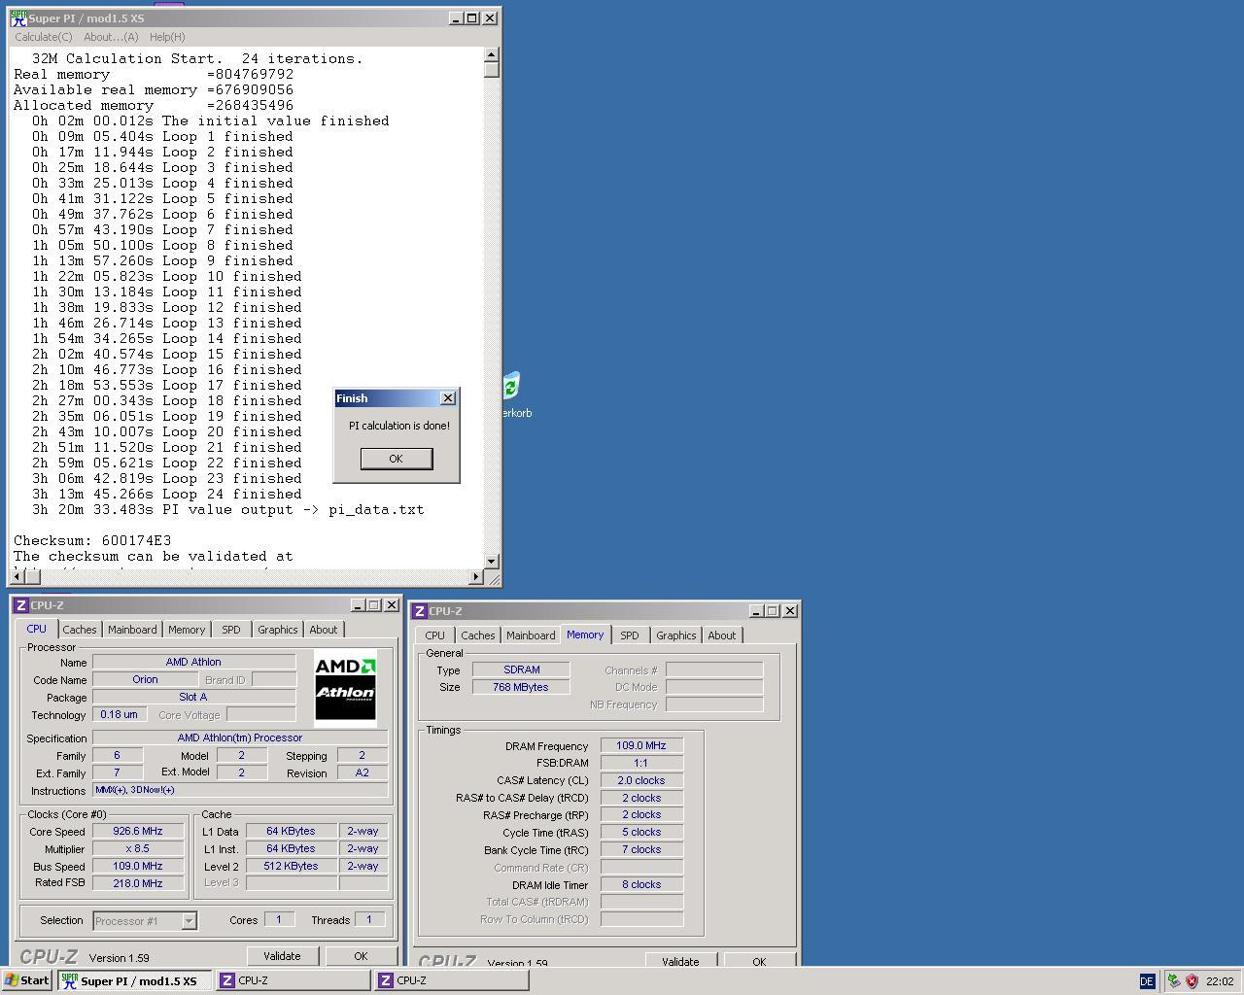Click the Super PI title bar icon

pos(18,18)
